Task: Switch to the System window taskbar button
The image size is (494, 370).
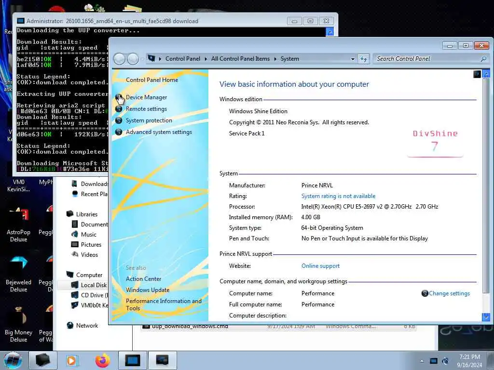Action: 162,360
